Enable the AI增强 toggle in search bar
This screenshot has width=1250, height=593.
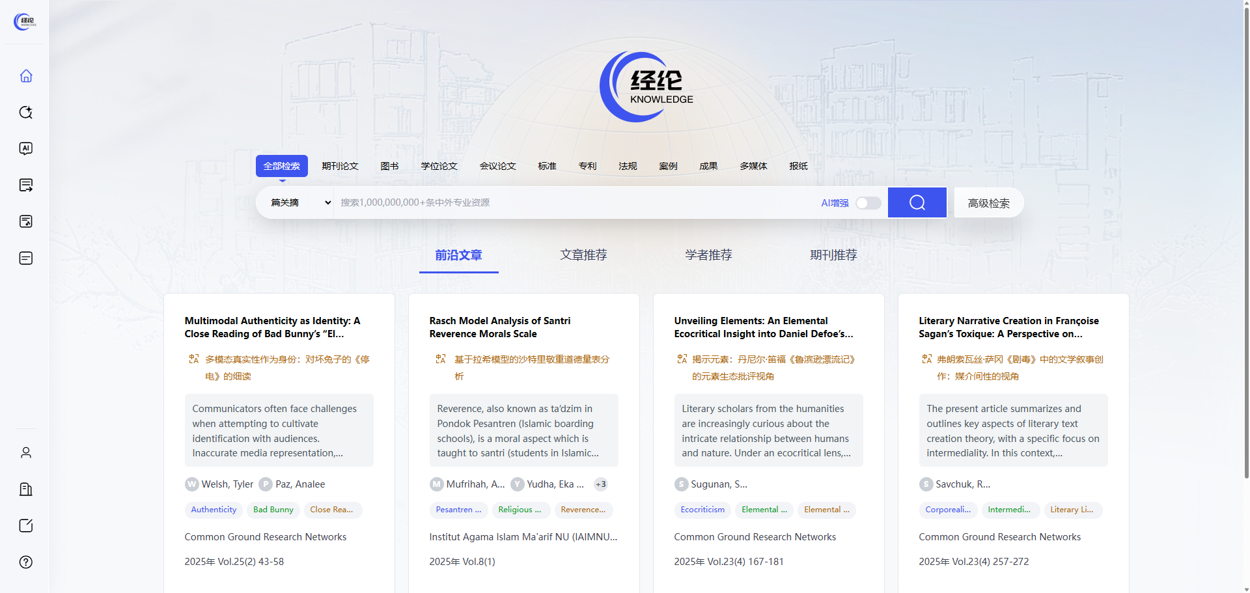(x=867, y=202)
